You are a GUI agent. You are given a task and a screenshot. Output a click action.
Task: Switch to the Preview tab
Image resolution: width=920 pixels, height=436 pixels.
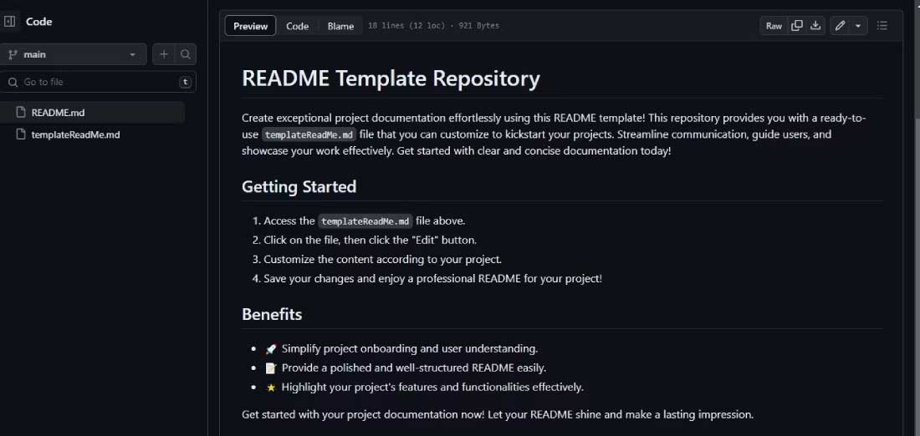251,26
